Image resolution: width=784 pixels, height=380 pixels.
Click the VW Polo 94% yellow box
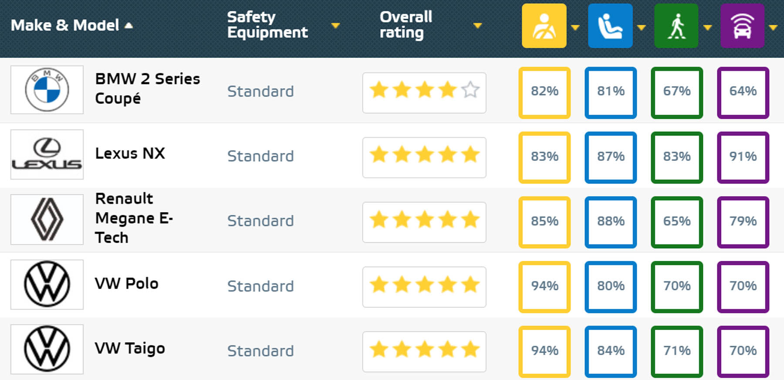pyautogui.click(x=544, y=287)
